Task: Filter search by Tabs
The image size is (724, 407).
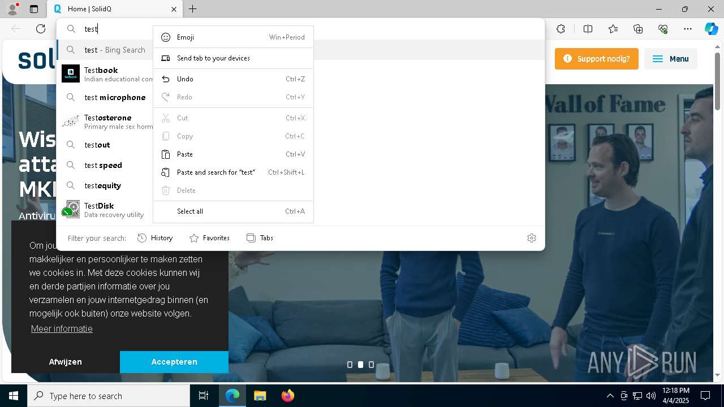Action: pos(260,238)
